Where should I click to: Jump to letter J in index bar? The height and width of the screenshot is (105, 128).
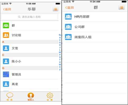[x=60, y=47]
